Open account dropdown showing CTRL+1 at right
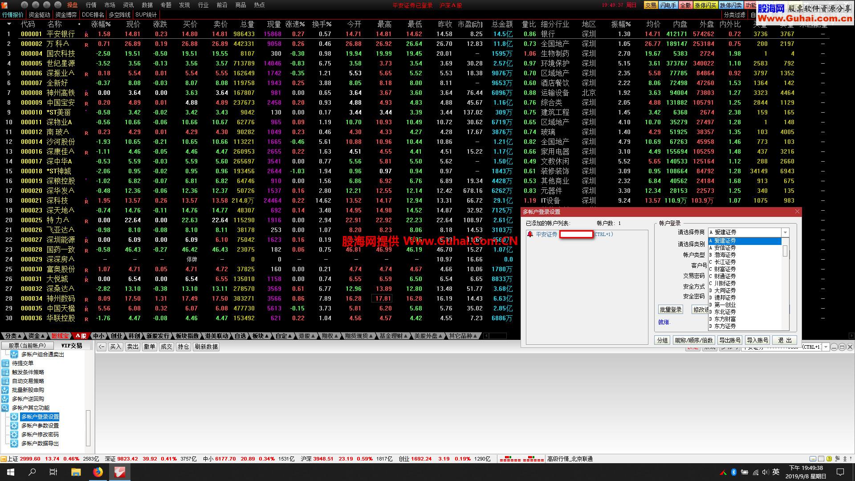 (825, 347)
